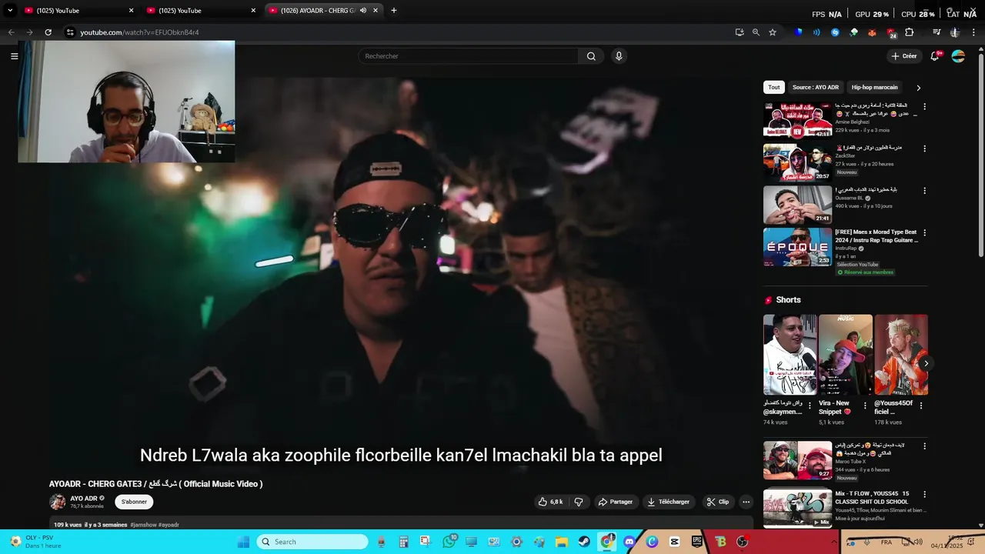Start voice search with microphone icon
The width and height of the screenshot is (985, 554).
619,56
